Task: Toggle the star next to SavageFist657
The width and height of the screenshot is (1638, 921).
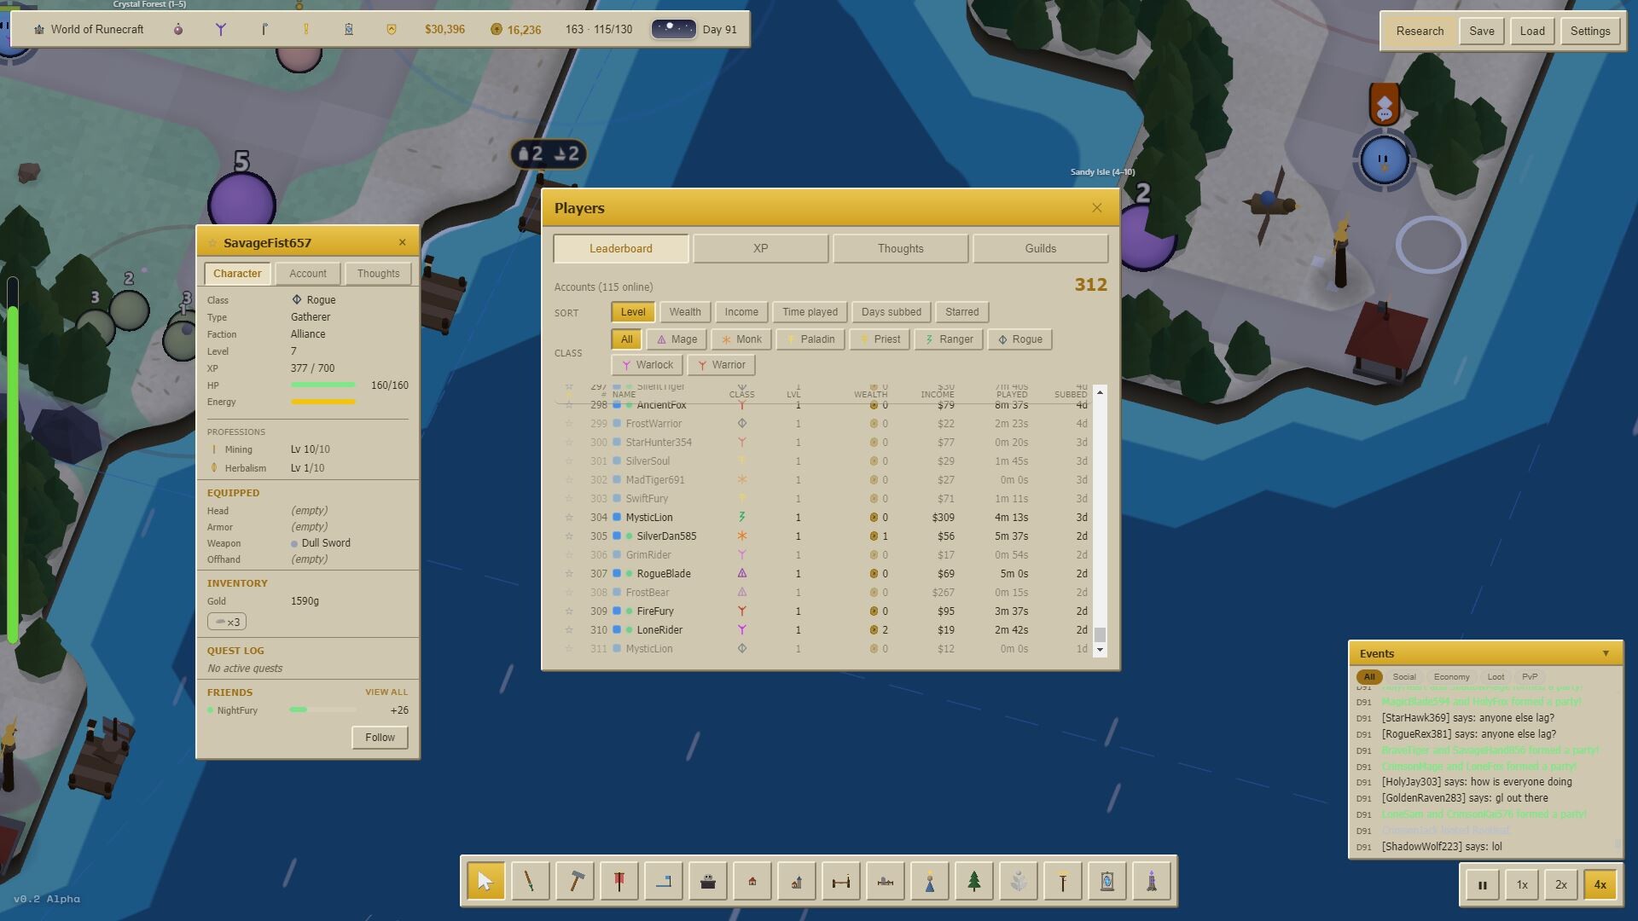Action: 213,243
